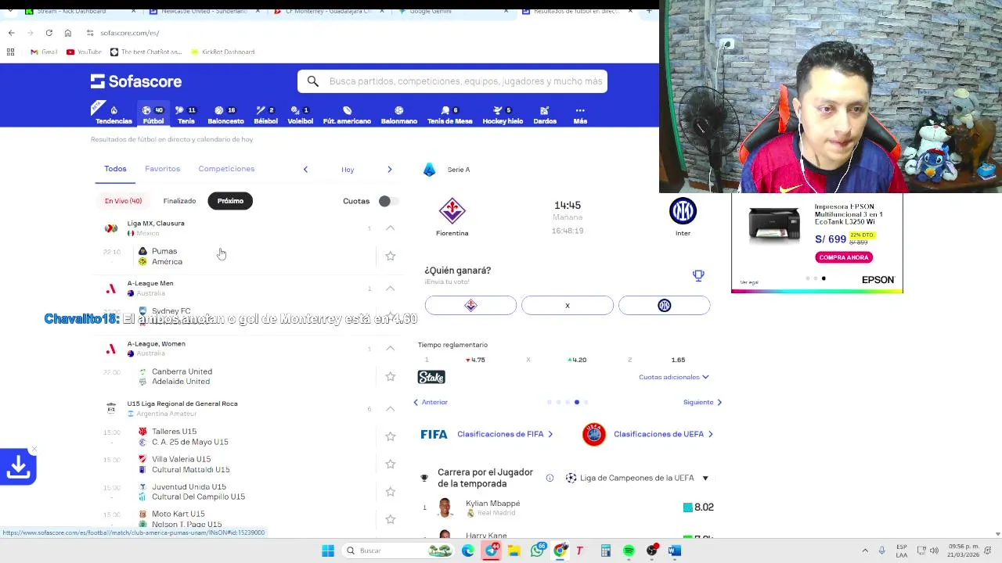Switch to Voleibol scores

click(300, 115)
